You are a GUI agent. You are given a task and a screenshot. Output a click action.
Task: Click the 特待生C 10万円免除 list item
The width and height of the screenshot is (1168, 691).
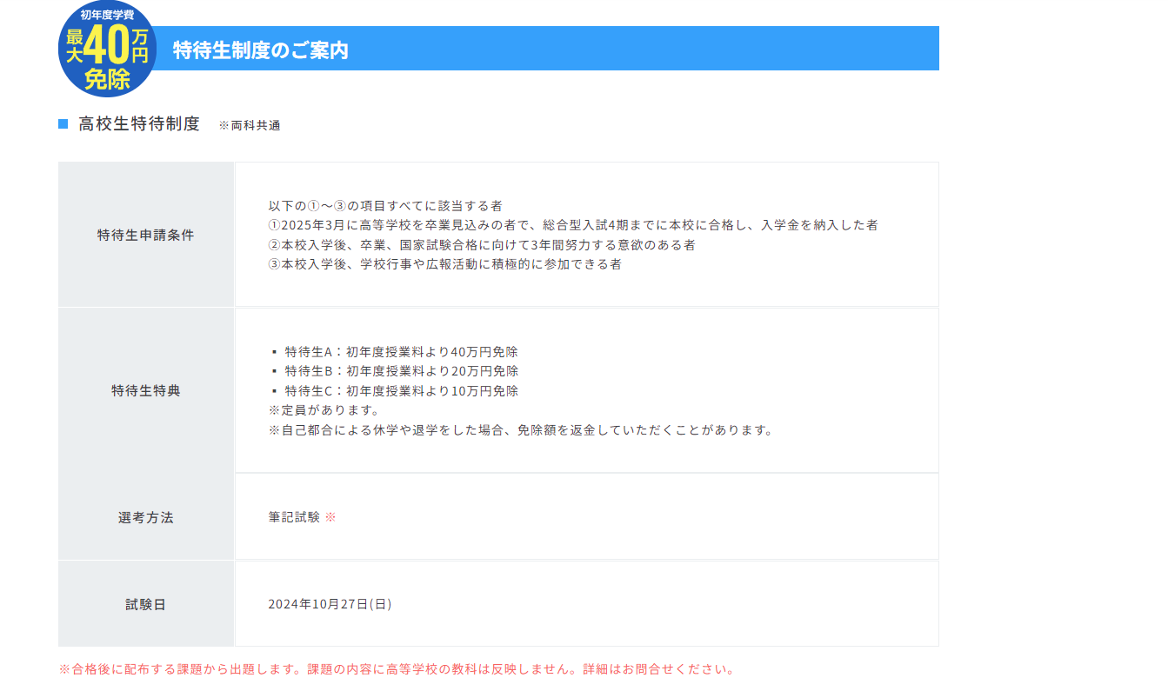tap(401, 391)
